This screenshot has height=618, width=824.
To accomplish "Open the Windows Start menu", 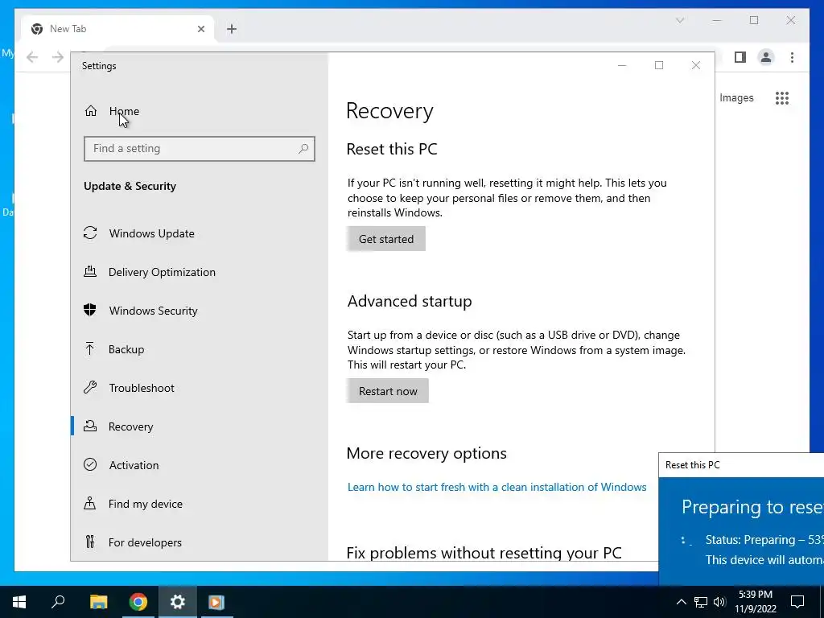I will coord(19,602).
